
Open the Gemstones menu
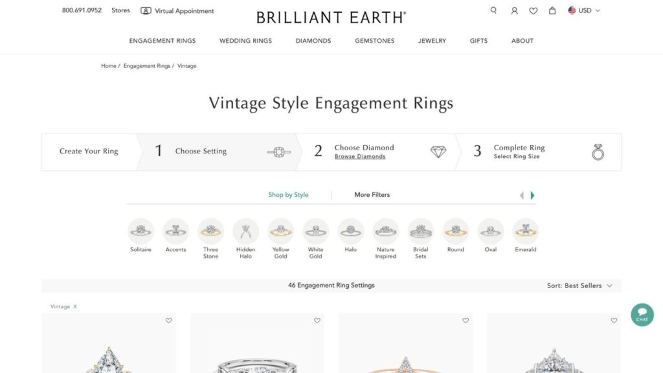[x=375, y=41]
